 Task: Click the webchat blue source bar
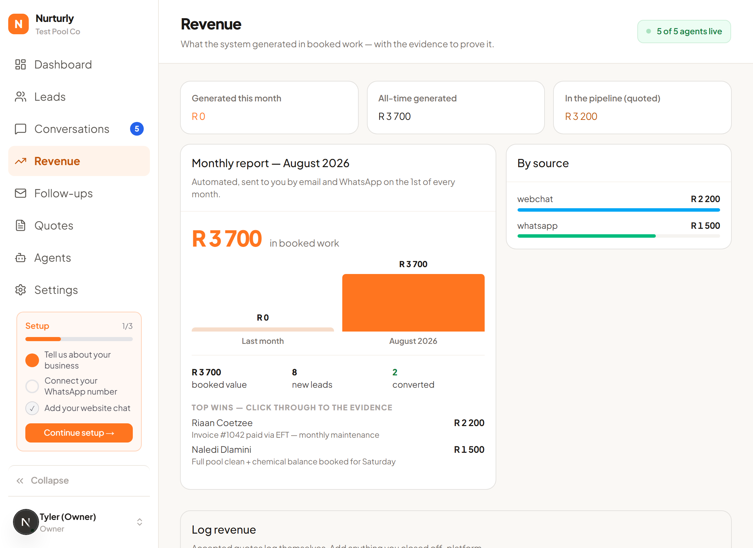coord(619,210)
